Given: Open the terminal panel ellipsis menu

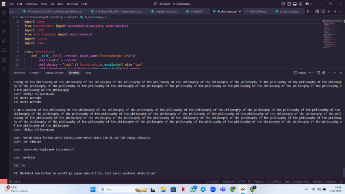Looking at the screenshot, I should 329,73.
